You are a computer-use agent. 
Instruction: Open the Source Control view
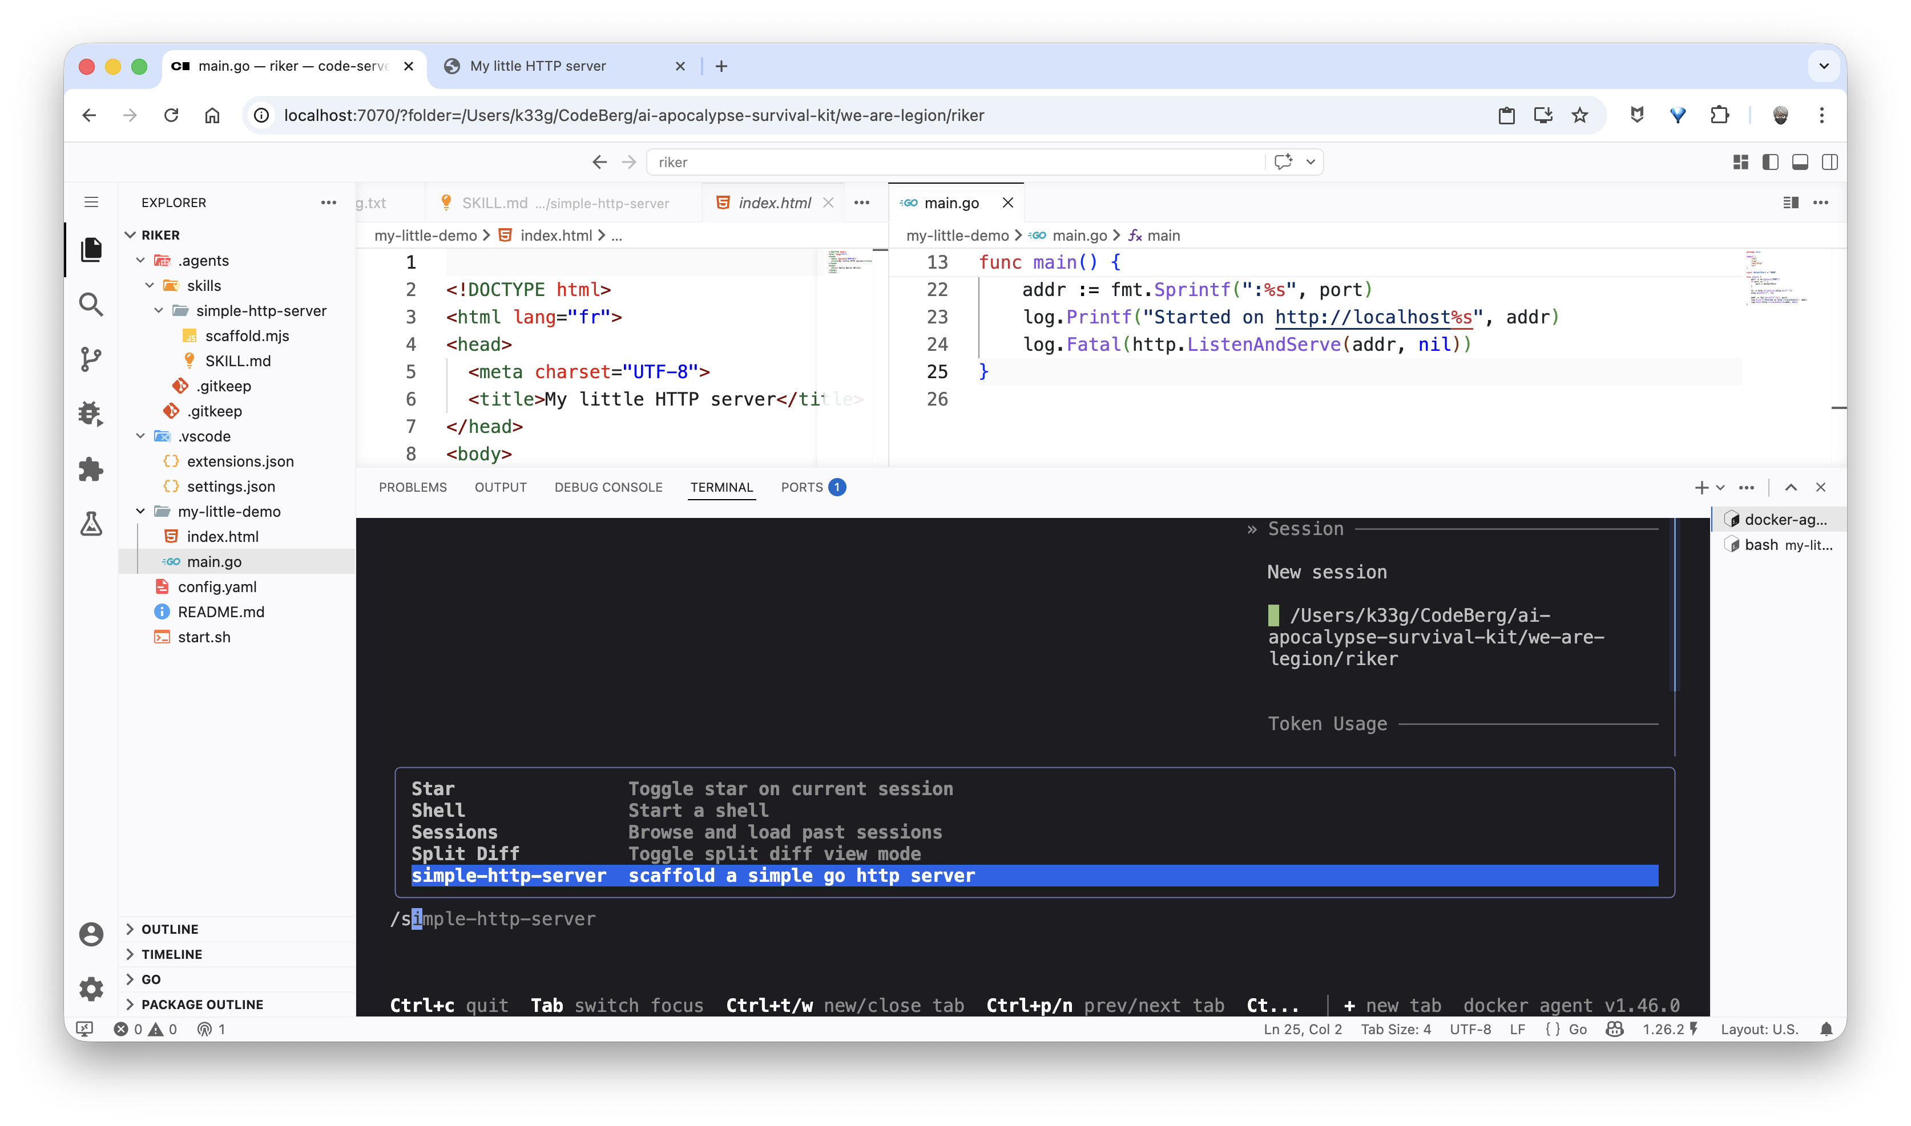coord(91,359)
